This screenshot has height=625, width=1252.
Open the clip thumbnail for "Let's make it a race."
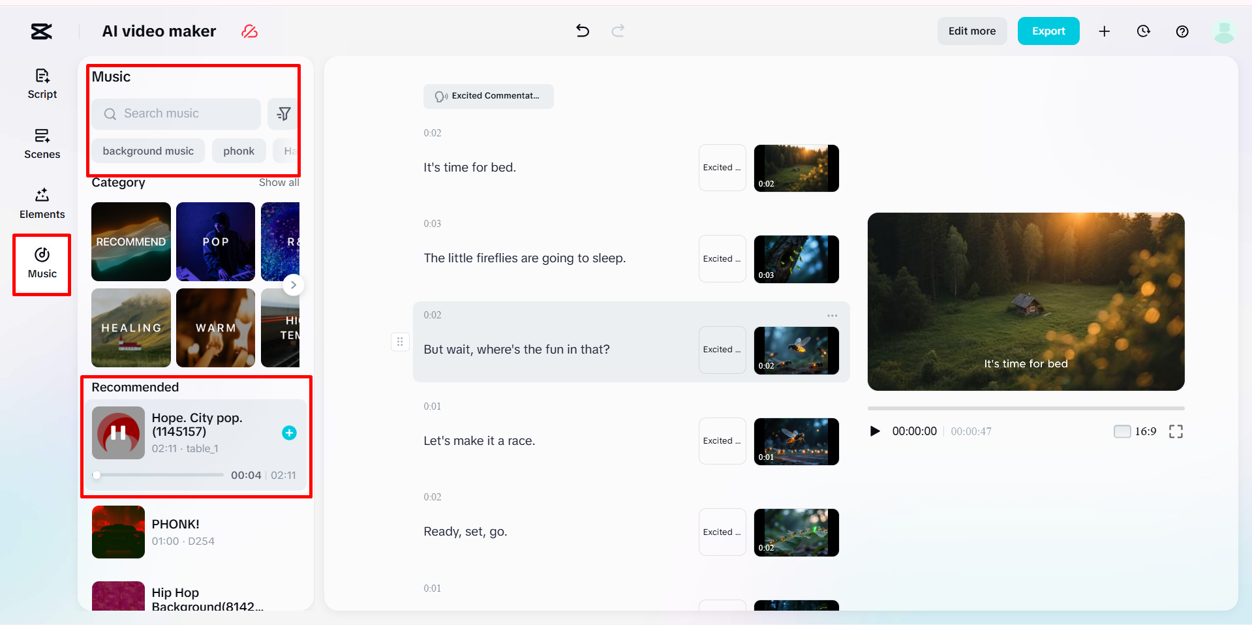(x=797, y=442)
